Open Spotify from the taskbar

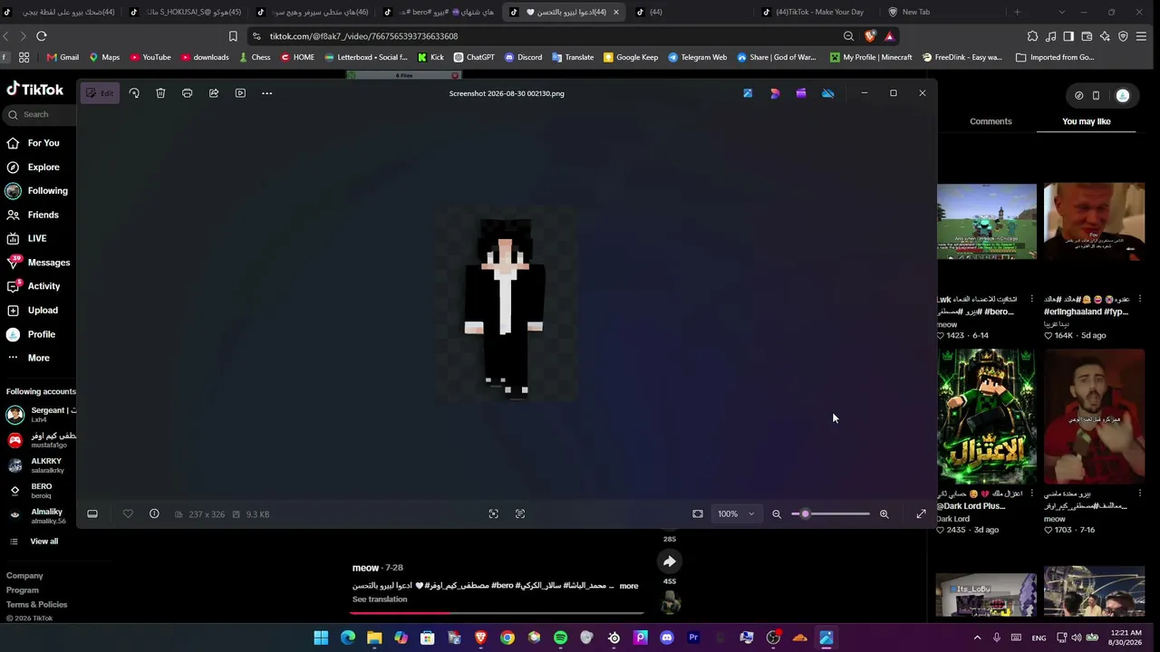click(560, 638)
